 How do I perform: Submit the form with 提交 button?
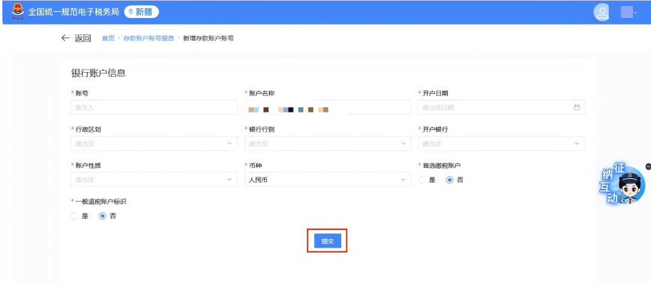[327, 241]
